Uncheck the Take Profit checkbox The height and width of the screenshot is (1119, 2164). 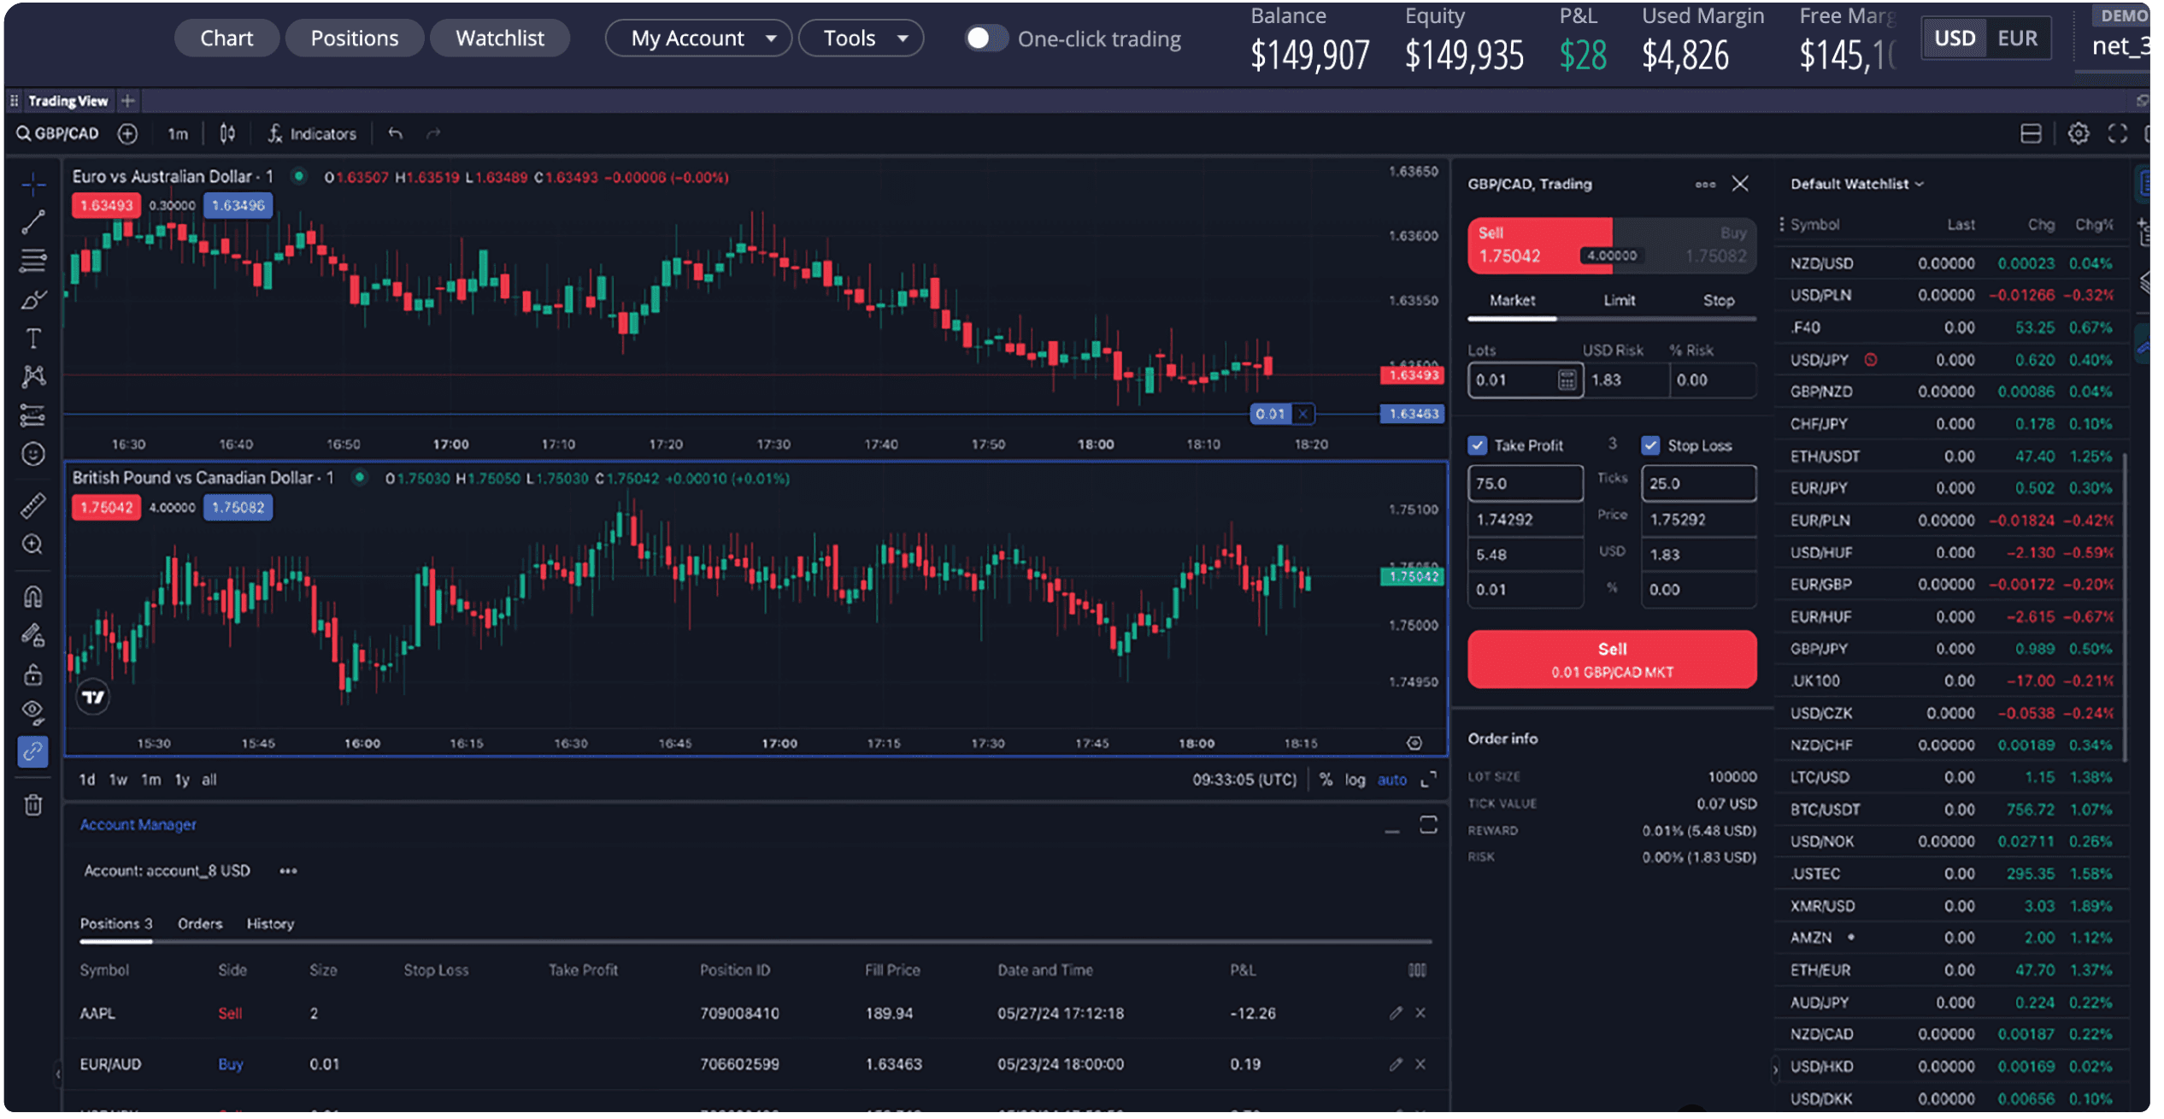(1478, 445)
